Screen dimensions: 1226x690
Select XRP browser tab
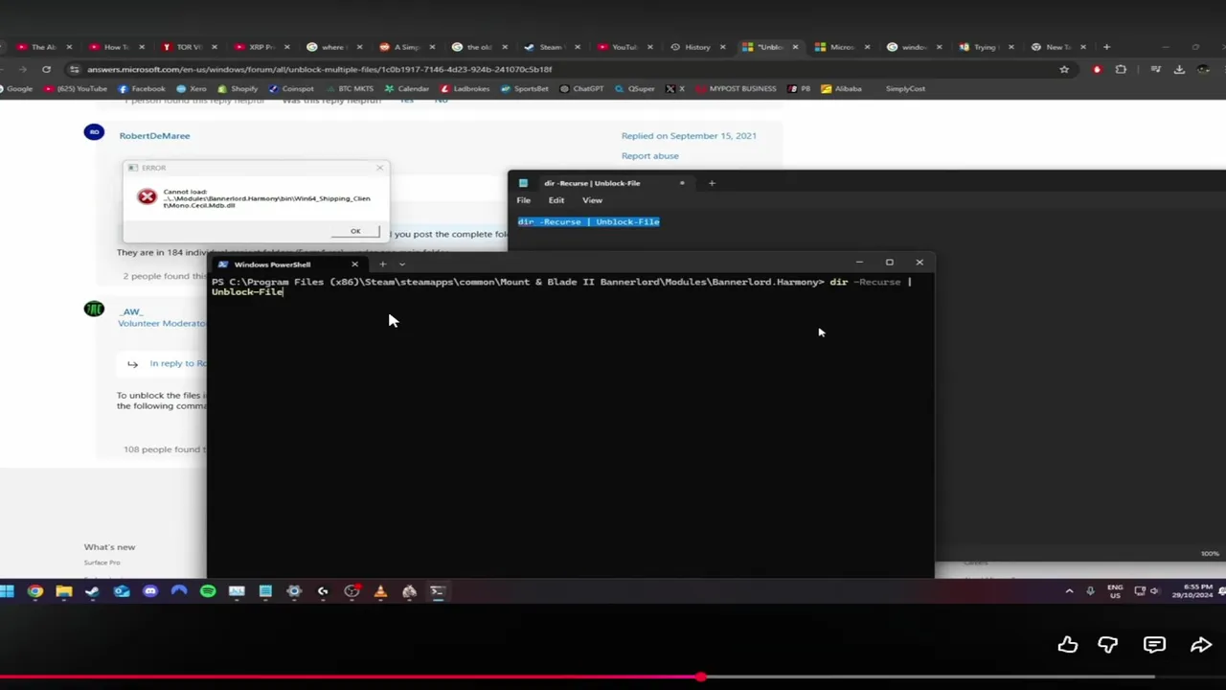pos(261,47)
